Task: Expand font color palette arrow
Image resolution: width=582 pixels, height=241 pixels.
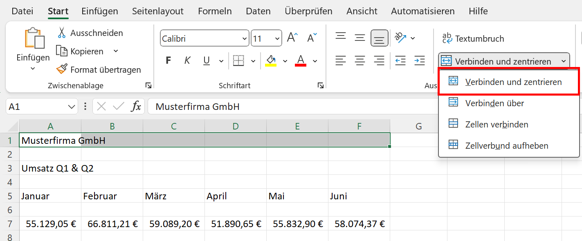Action: (x=315, y=61)
